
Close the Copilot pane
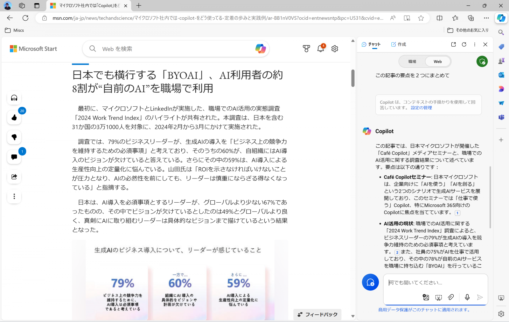pos(485,44)
